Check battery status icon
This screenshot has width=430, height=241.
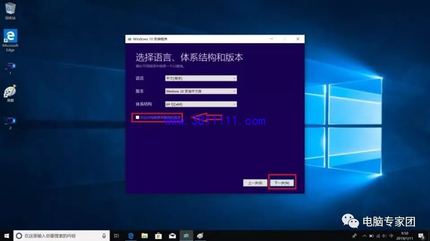coord(371,236)
